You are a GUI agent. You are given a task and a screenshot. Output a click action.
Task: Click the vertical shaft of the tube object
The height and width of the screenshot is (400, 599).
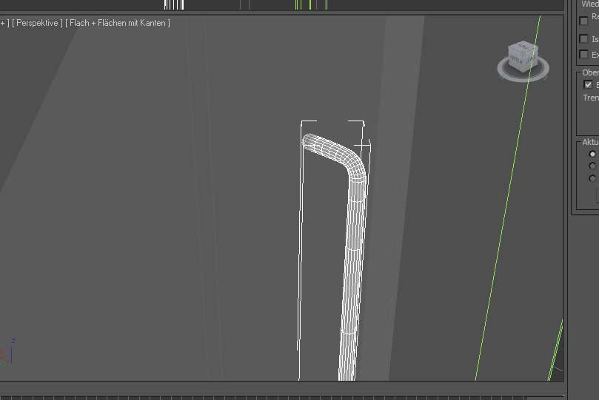[x=353, y=296]
